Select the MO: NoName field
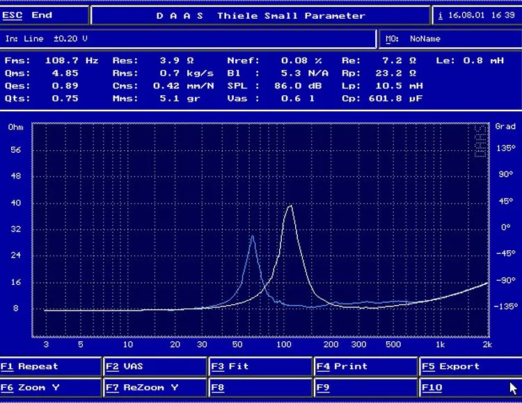This screenshot has width=522, height=403. click(x=450, y=39)
